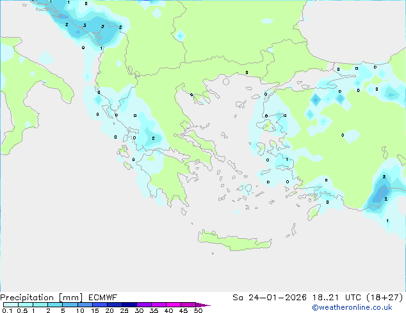The height and width of the screenshot is (313, 406).
Task: Click the legend label '45'
Action: [x=183, y=310]
